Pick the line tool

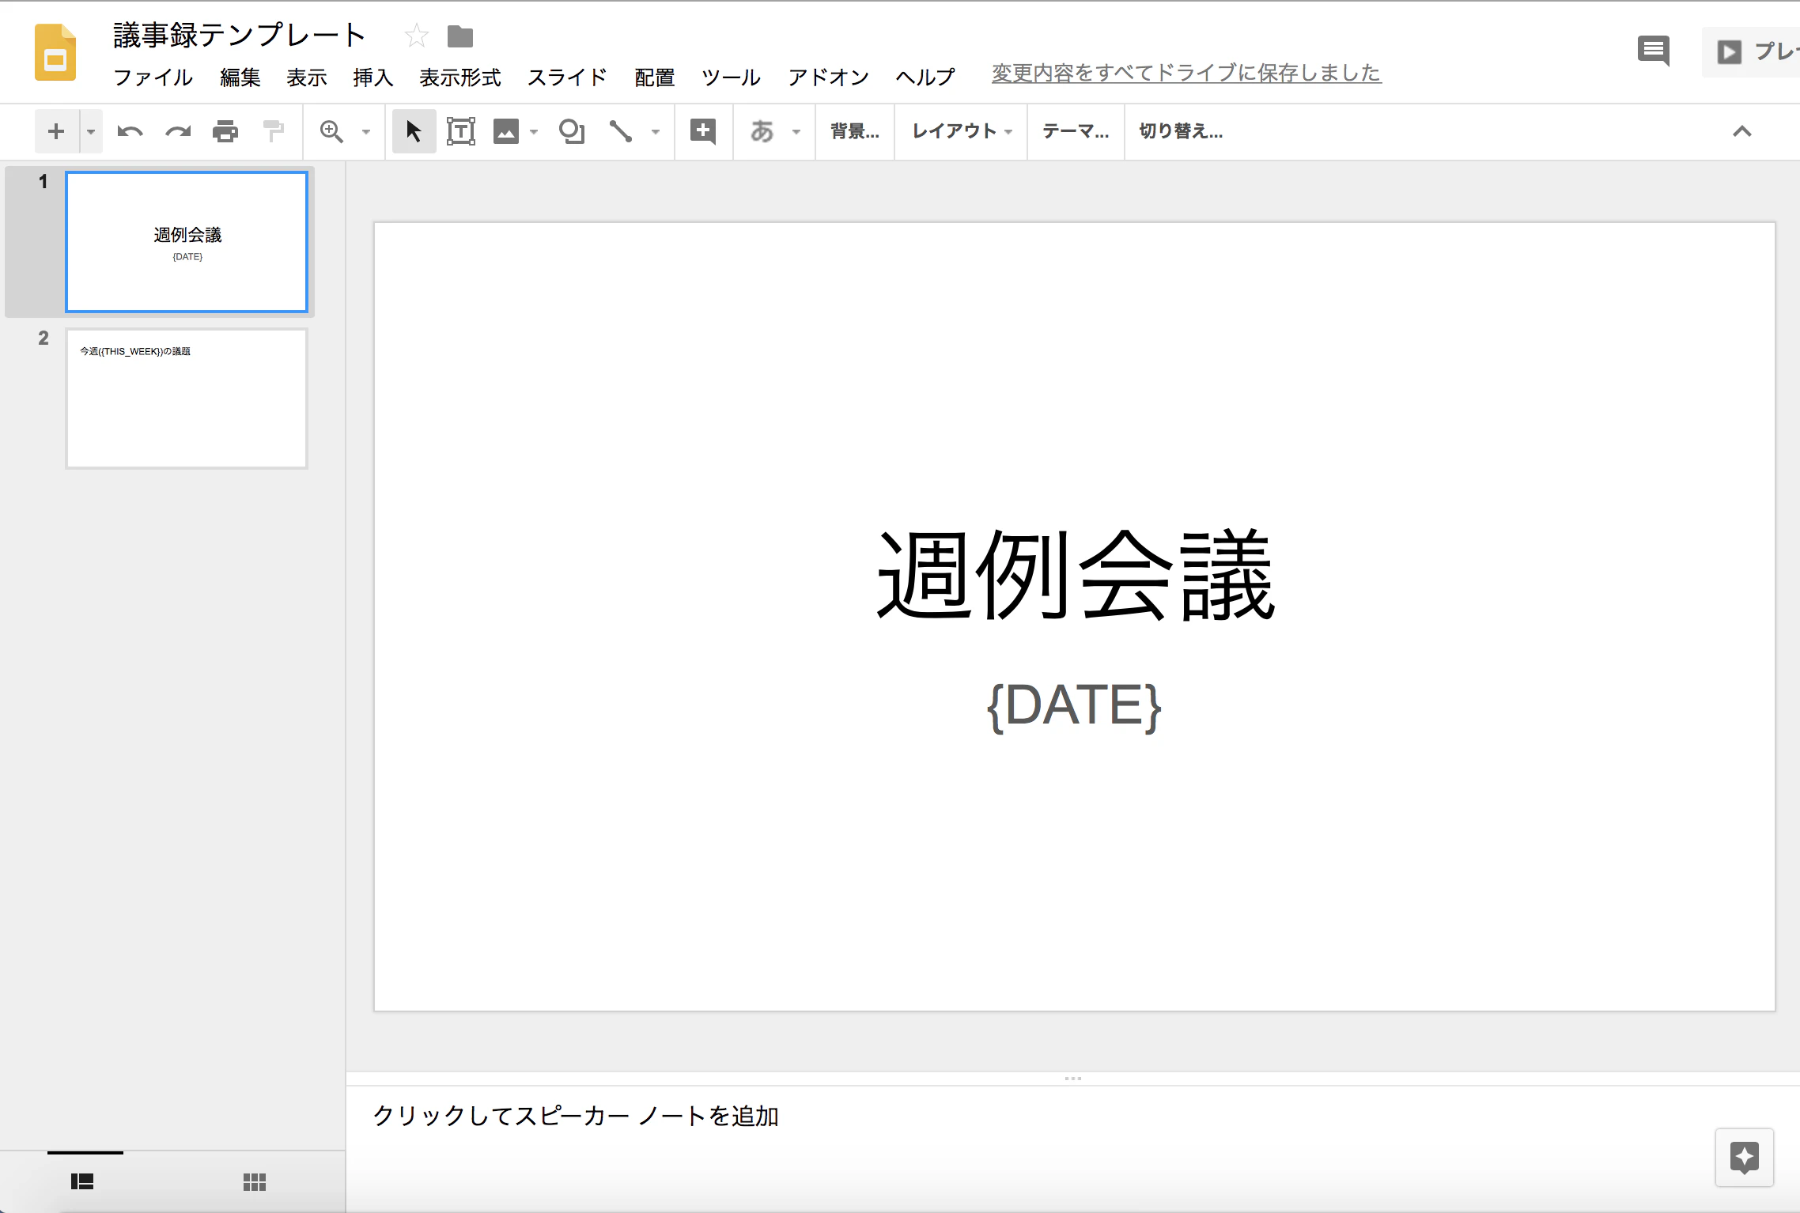point(621,131)
